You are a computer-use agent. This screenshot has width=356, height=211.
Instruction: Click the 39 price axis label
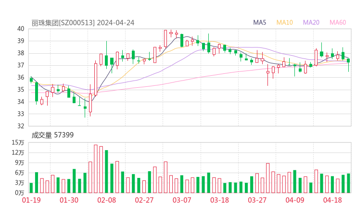(x=21, y=41)
